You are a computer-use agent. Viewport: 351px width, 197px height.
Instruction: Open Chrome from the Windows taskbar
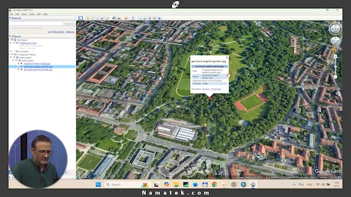pos(214,184)
